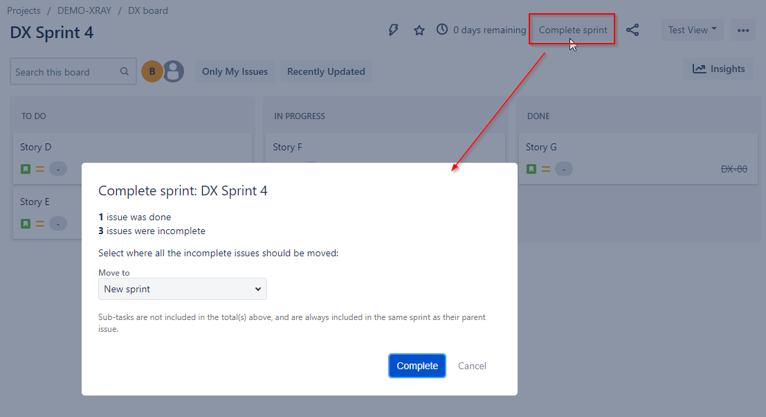Image resolution: width=766 pixels, height=417 pixels.
Task: Click Story D's medium priority icon
Action: pyautogui.click(x=40, y=169)
